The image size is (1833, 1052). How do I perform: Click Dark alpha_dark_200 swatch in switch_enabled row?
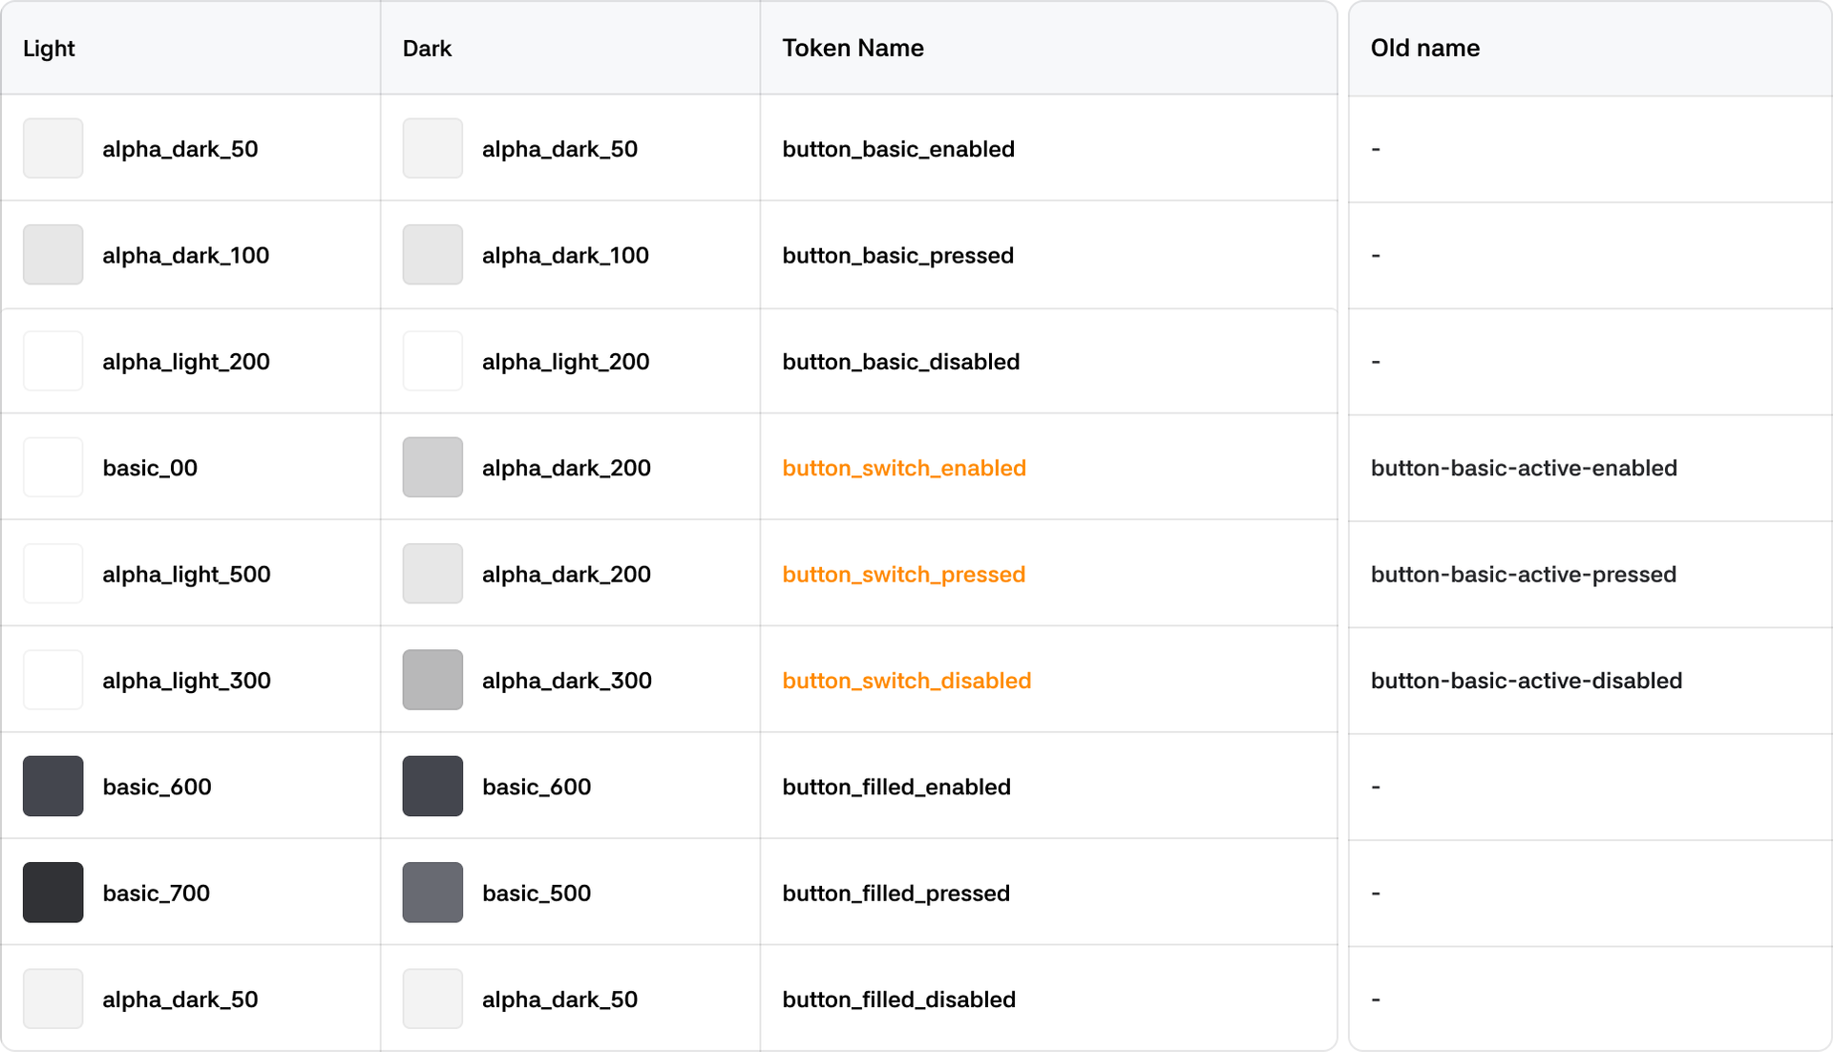tap(432, 467)
